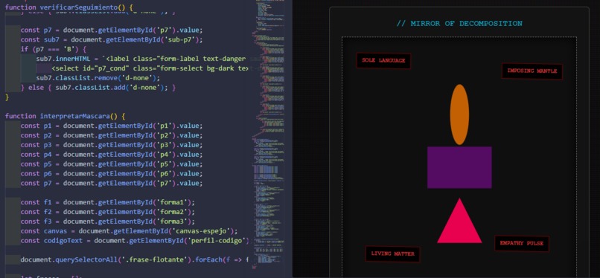Click the sub7.innerHTML label assignment line
Screen dimensions: 600x278
tap(141, 59)
